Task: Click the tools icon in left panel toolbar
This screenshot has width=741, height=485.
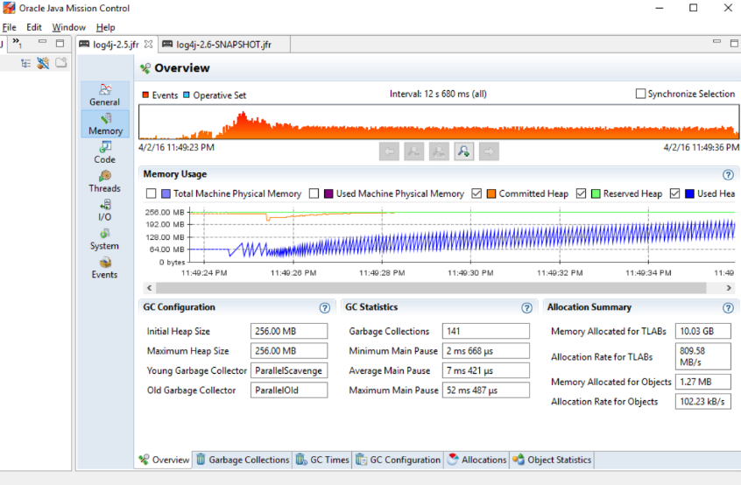Action: pos(43,63)
